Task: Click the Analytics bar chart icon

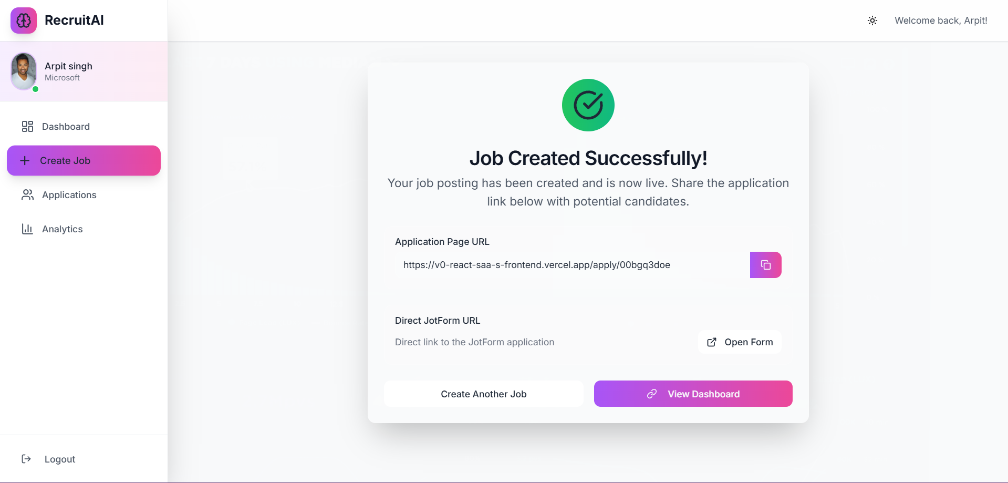Action: pyautogui.click(x=27, y=229)
